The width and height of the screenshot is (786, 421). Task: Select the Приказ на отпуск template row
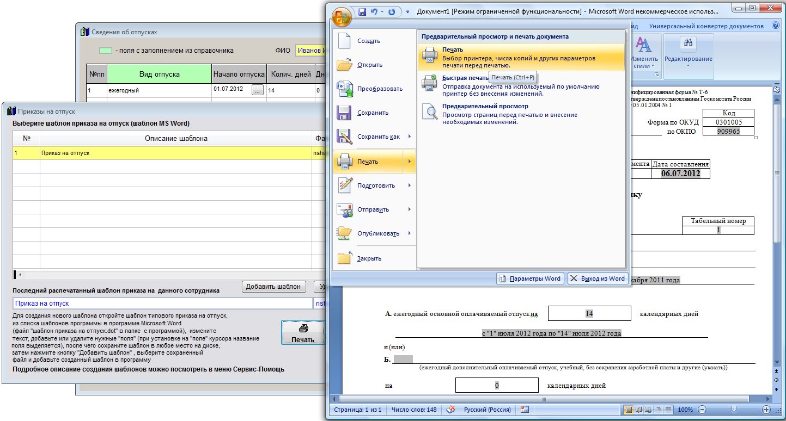[x=163, y=153]
